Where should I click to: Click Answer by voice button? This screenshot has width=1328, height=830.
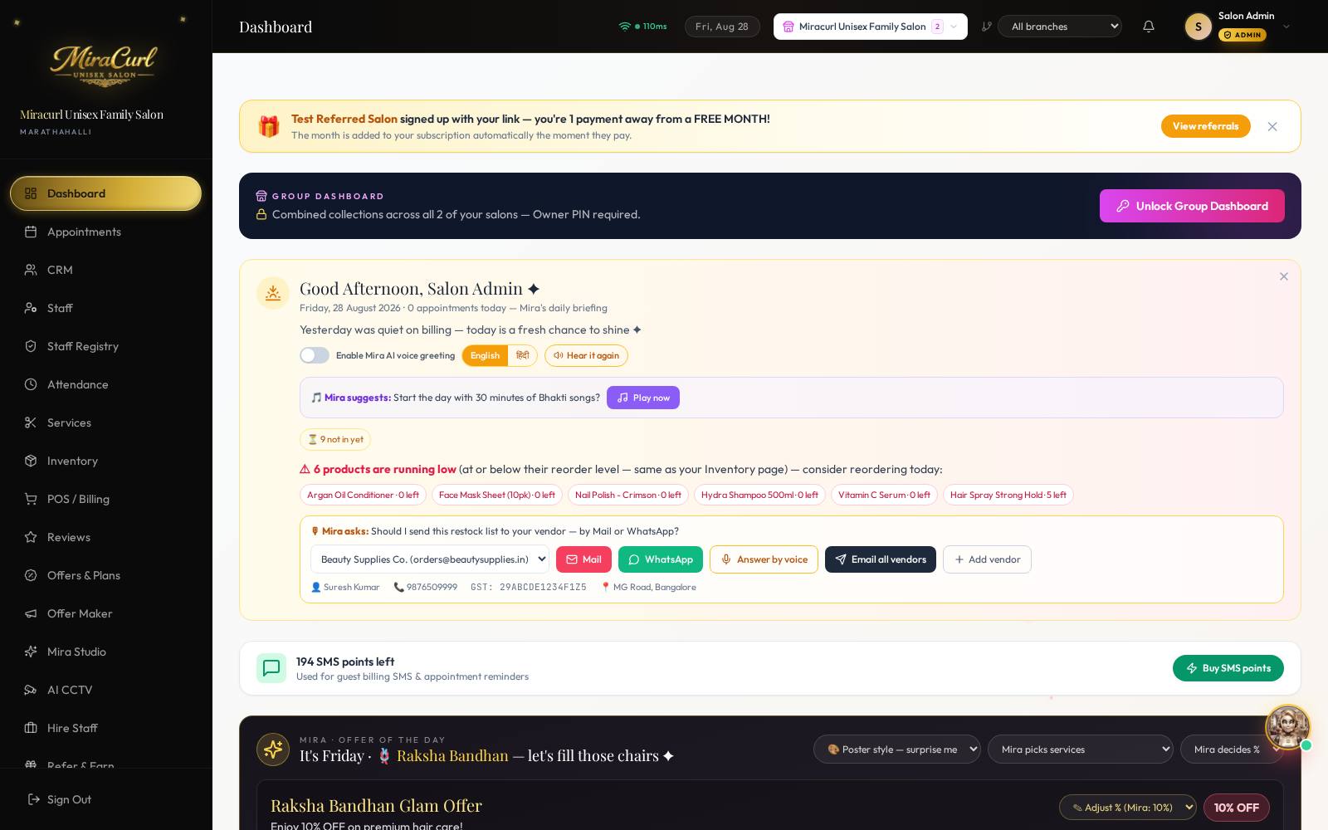click(x=764, y=559)
